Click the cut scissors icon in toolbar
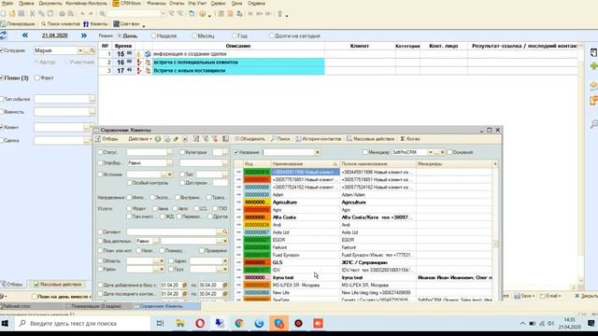The width and height of the screenshot is (598, 336). (33, 14)
